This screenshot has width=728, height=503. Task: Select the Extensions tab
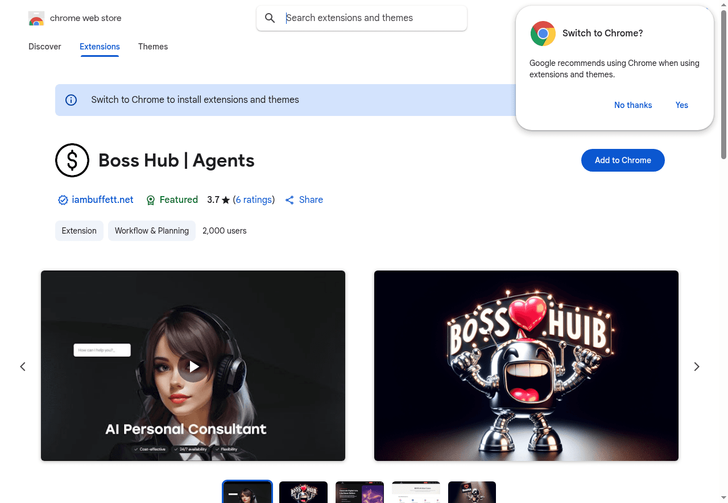coord(100,47)
